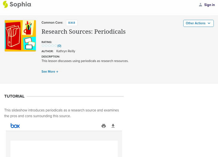The height and width of the screenshot is (157, 218).
Task: Click the lesson thumbnail image
Action: (20, 36)
